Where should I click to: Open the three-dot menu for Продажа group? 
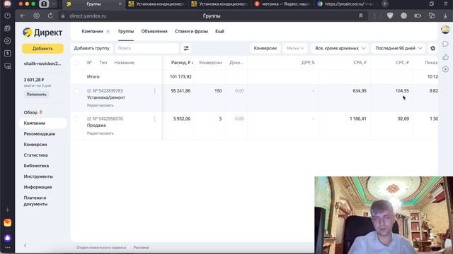click(155, 119)
